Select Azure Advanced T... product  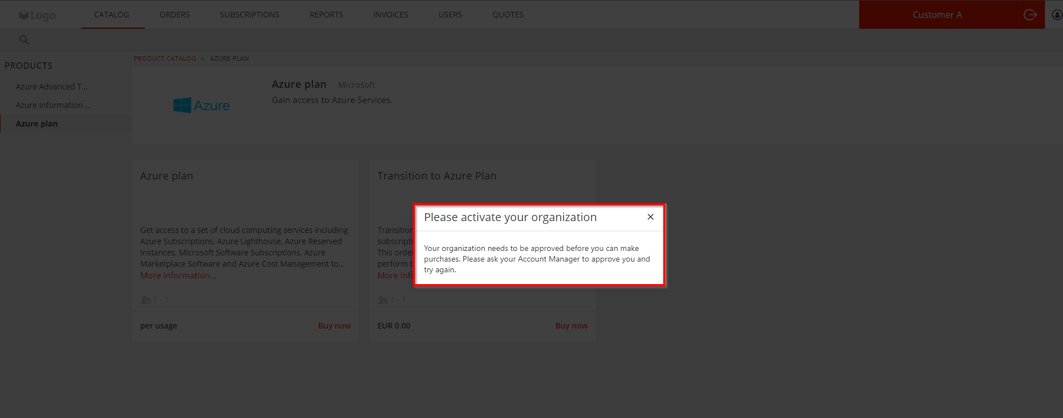[x=51, y=87]
